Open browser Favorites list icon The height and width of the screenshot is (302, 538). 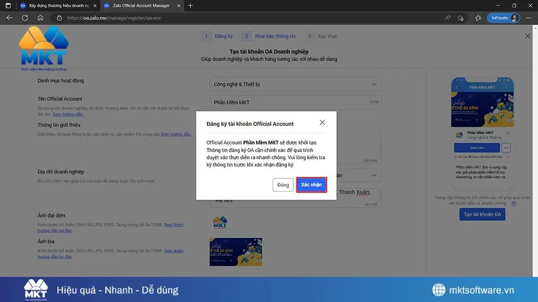[x=478, y=18]
